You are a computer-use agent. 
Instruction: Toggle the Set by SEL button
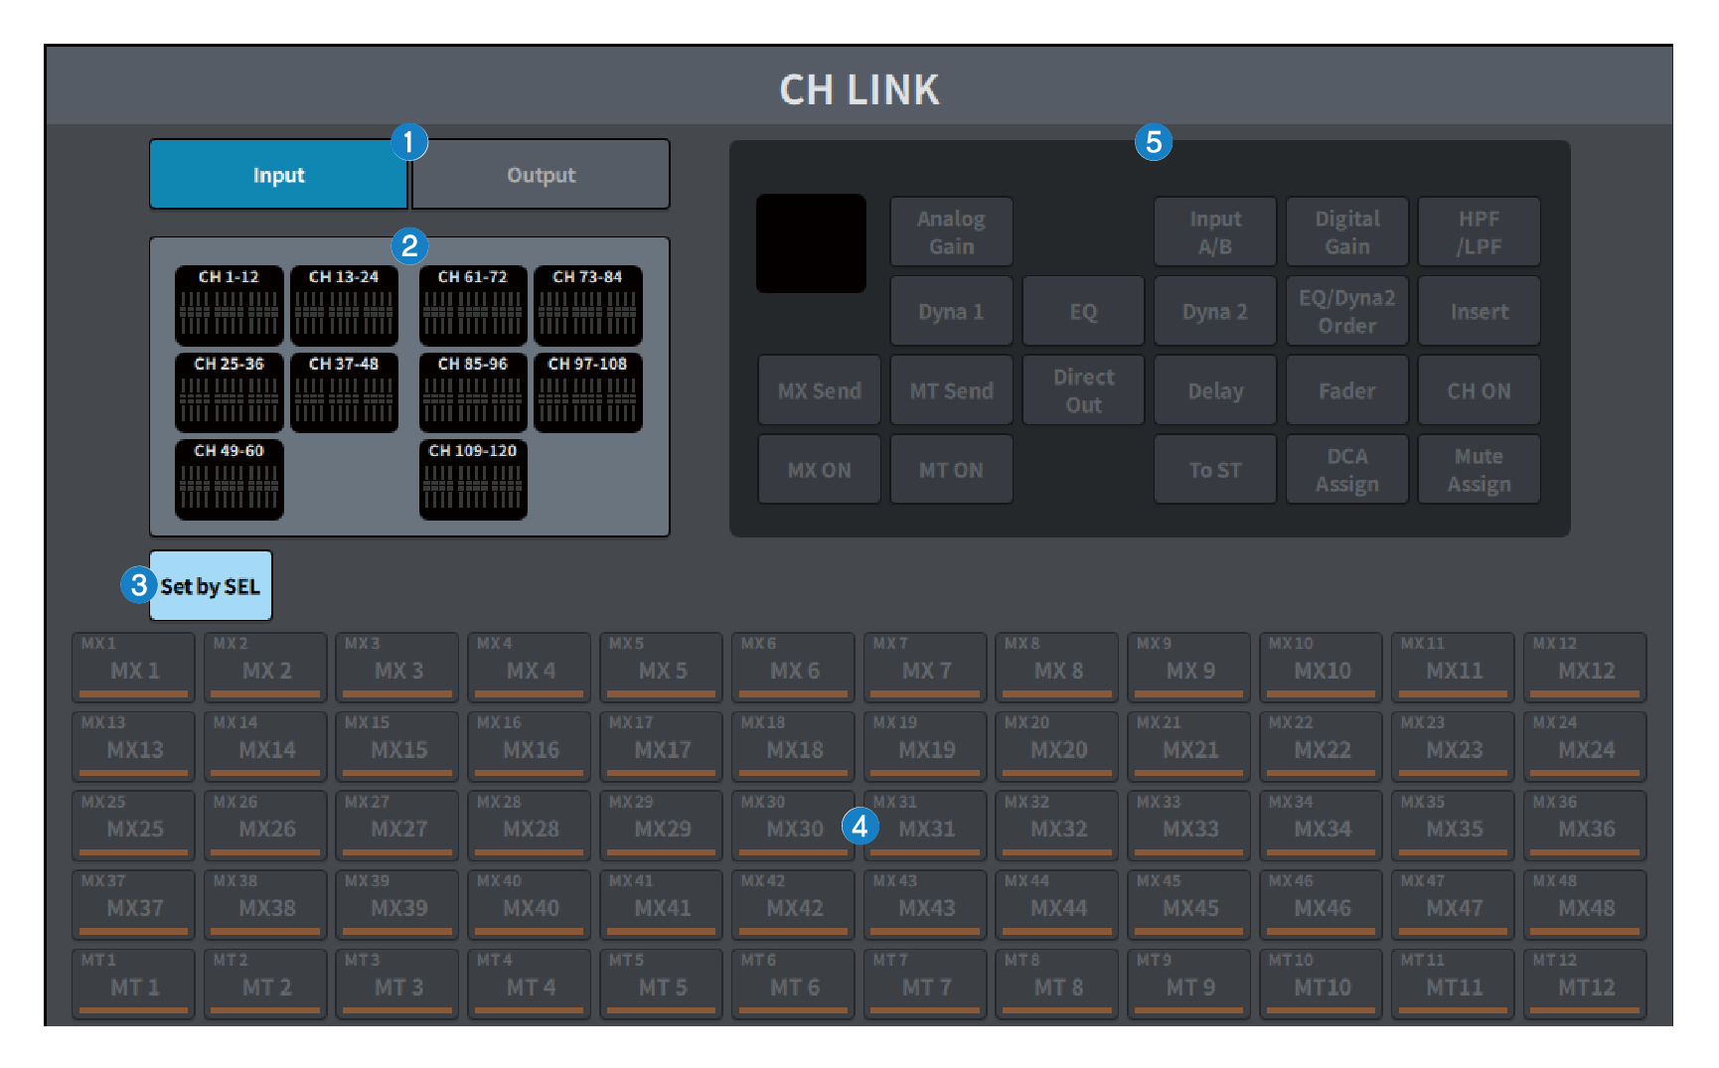pos(211,586)
